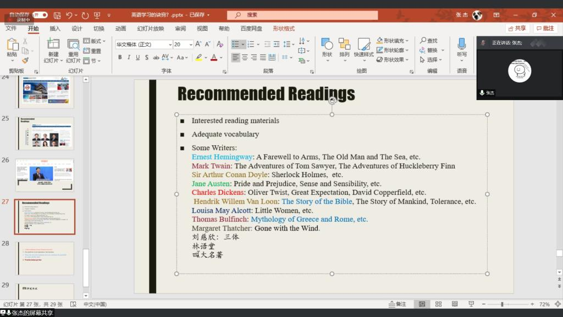The height and width of the screenshot is (317, 563).
Task: Click the search (搜索) box in the title bar
Action: 302,15
